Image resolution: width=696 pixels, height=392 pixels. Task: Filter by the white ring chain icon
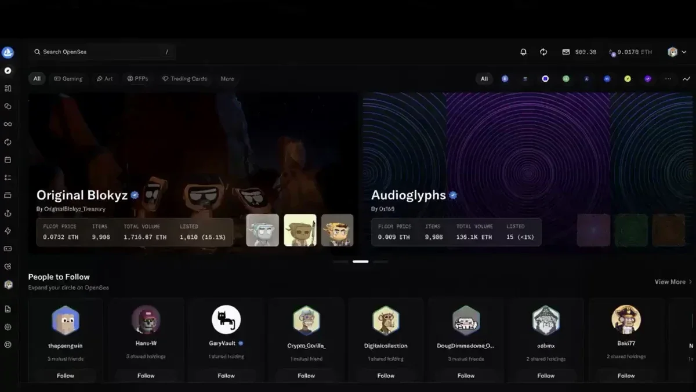click(x=545, y=79)
